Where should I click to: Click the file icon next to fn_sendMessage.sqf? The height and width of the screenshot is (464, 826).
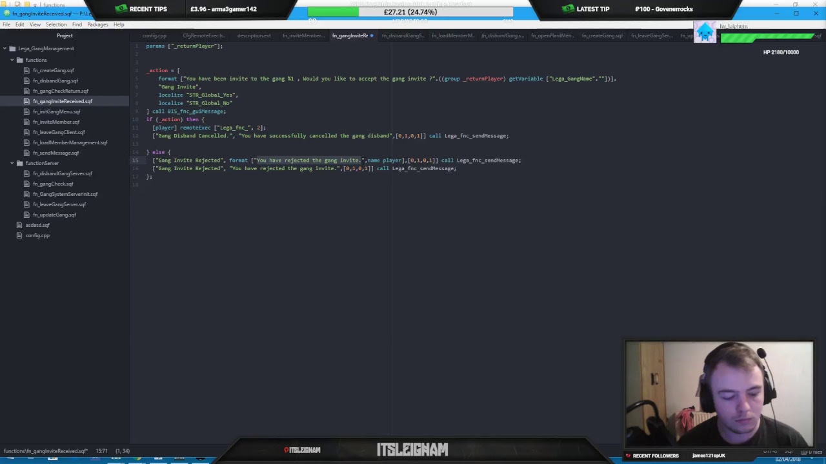coord(26,153)
